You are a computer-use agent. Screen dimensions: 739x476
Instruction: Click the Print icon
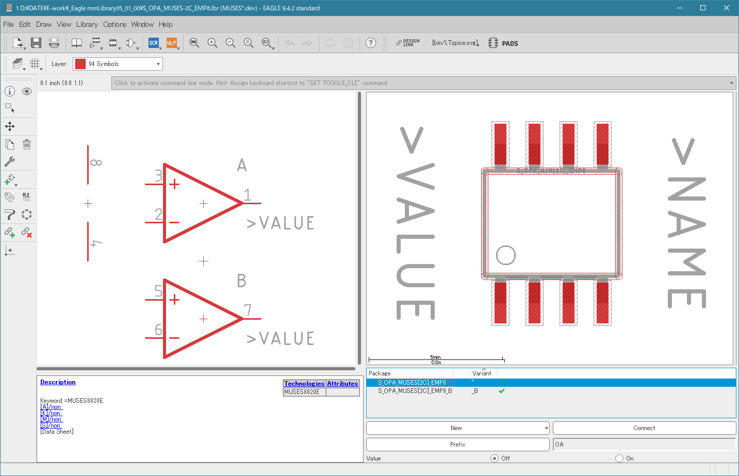[x=54, y=43]
